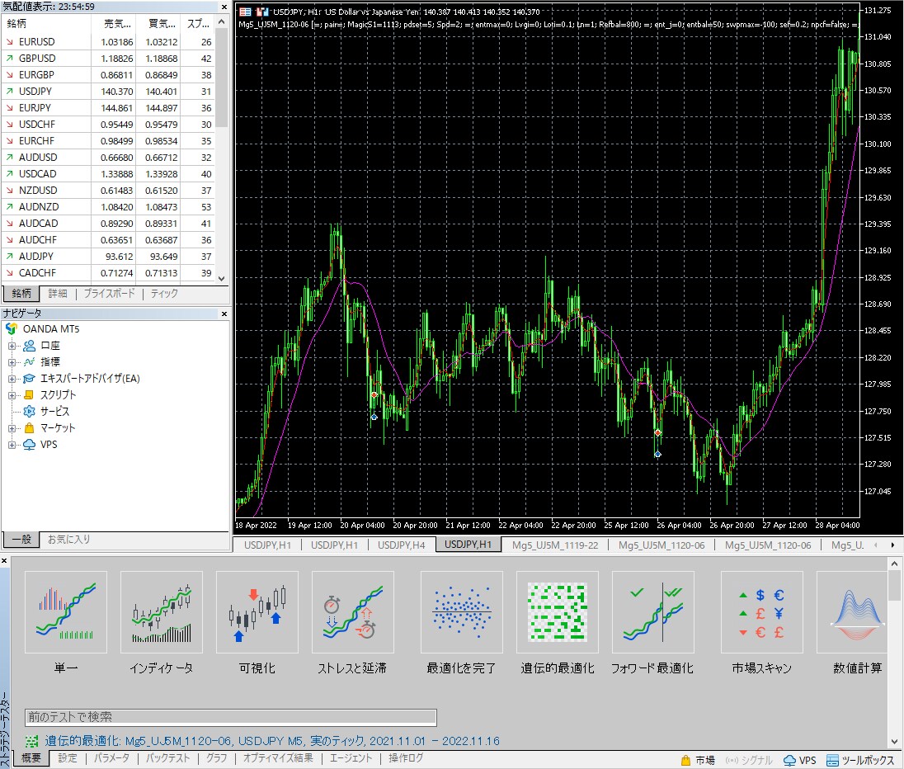Expand the エキスパートアドバイザ(EA) tree node
Screen dimensions: 904x769
click(x=12, y=379)
